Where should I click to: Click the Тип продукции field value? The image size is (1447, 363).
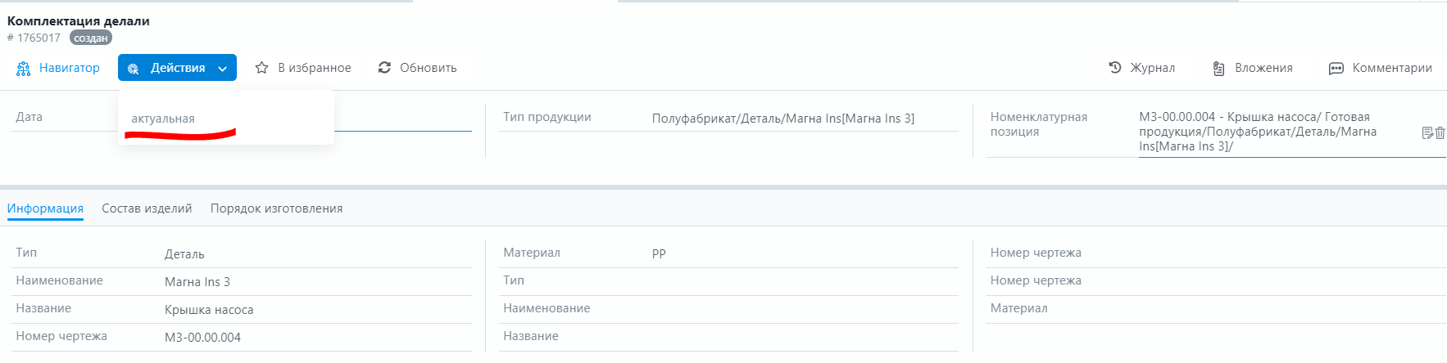[x=782, y=119]
